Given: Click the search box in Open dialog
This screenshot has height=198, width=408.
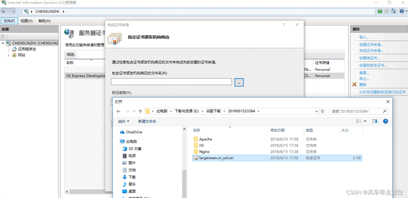Looking at the screenshot, I should (359, 111).
